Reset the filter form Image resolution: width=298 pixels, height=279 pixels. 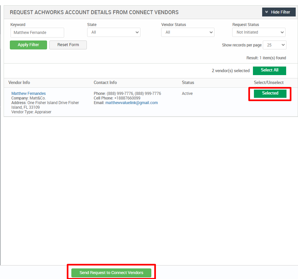[x=68, y=44]
